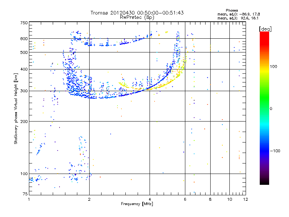Image resolution: width=289 pixels, height=217 pixels.
Task: Click the x-axis label '4'
Action: click(x=150, y=199)
